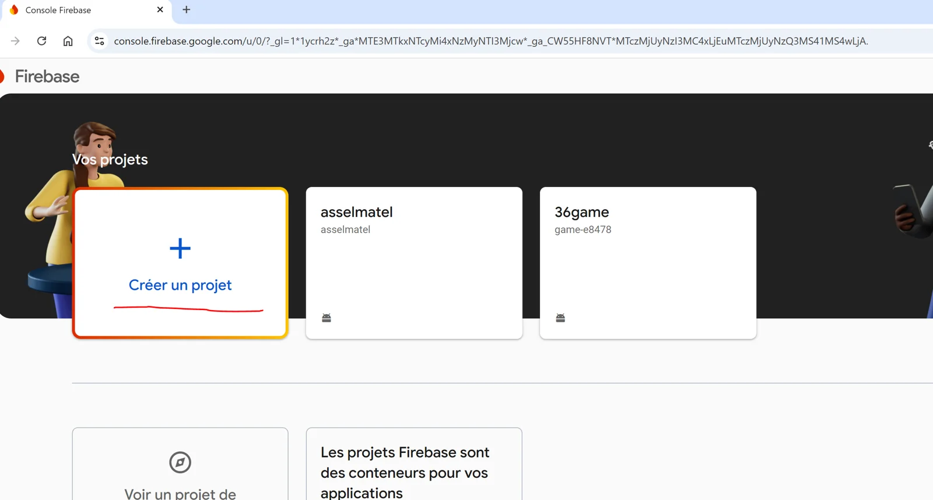Viewport: 933px width, 500px height.
Task: Click the blue plus icon to create project
Action: (180, 248)
